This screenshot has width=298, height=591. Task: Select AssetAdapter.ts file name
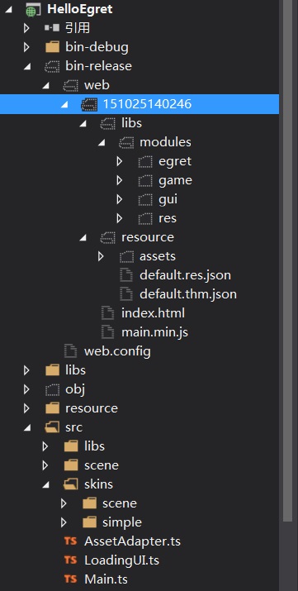click(x=132, y=541)
